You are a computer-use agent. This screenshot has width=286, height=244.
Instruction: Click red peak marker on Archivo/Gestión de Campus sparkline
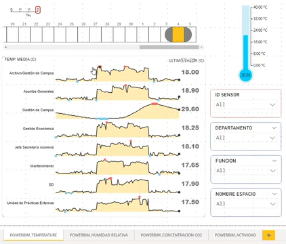[x=125, y=66]
